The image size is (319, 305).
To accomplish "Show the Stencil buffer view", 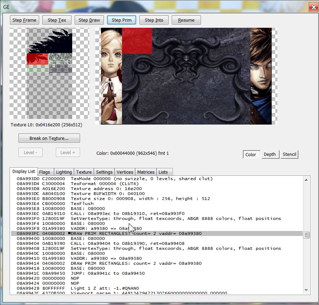I will click(289, 154).
